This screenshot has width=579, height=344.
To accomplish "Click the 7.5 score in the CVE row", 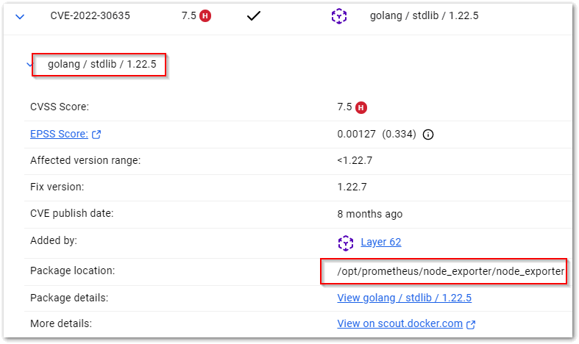I will 188,16.
